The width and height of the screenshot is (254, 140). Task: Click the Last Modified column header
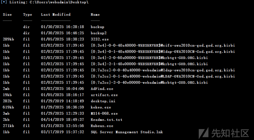(56, 15)
